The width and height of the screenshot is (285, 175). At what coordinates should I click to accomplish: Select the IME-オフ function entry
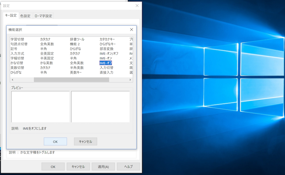(x=106, y=63)
